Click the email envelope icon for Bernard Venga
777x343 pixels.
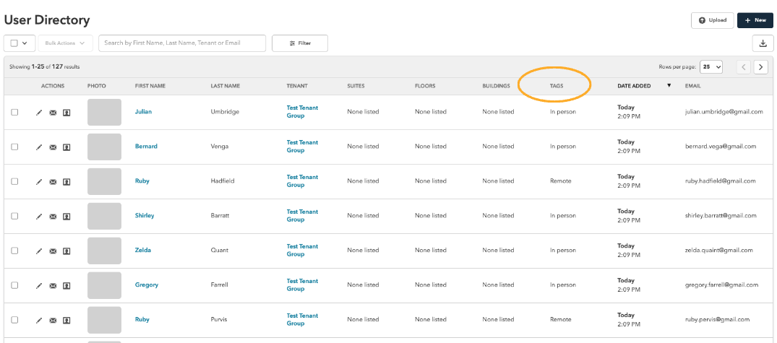53,147
